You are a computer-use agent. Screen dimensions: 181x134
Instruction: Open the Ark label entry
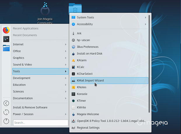coord(79,33)
